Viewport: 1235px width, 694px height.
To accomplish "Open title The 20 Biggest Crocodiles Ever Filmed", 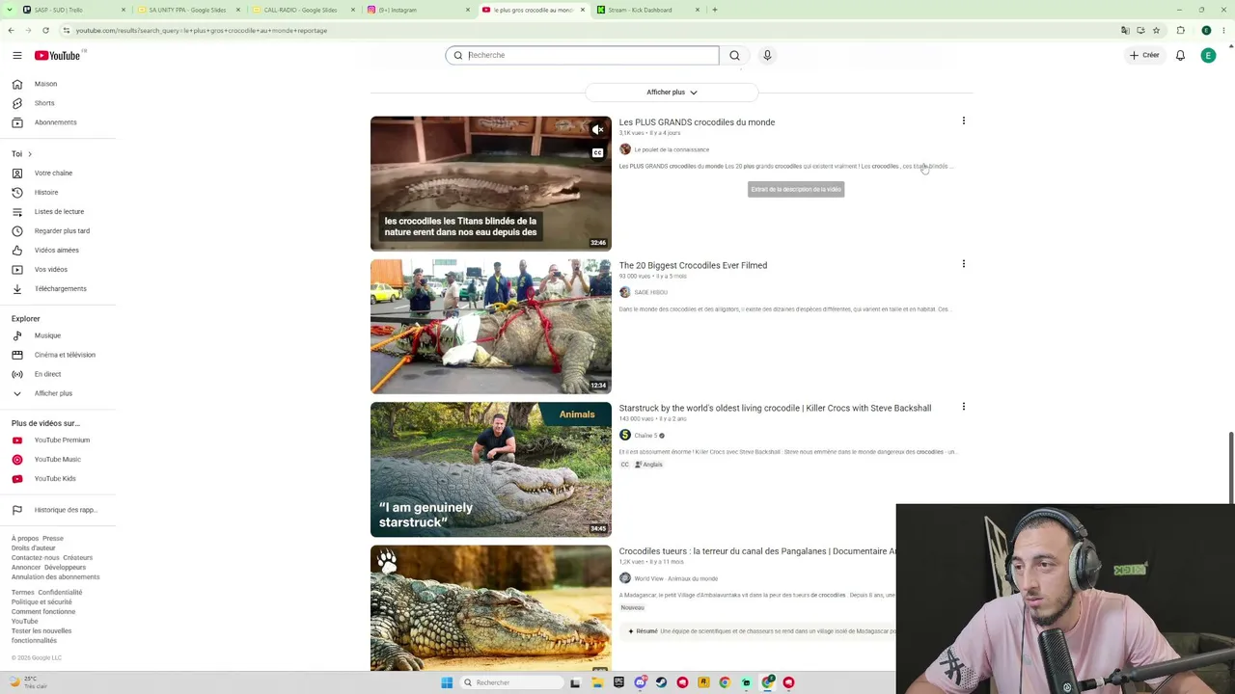I will click(x=693, y=266).
